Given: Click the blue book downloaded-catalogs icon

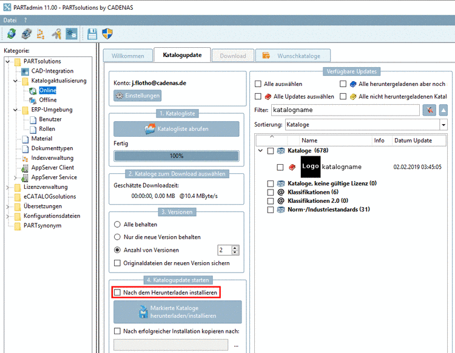Looking at the screenshot, I should (x=353, y=84).
